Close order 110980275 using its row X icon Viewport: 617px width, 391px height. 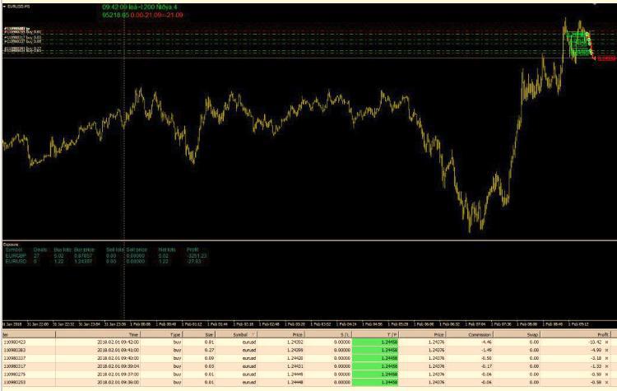(x=607, y=375)
